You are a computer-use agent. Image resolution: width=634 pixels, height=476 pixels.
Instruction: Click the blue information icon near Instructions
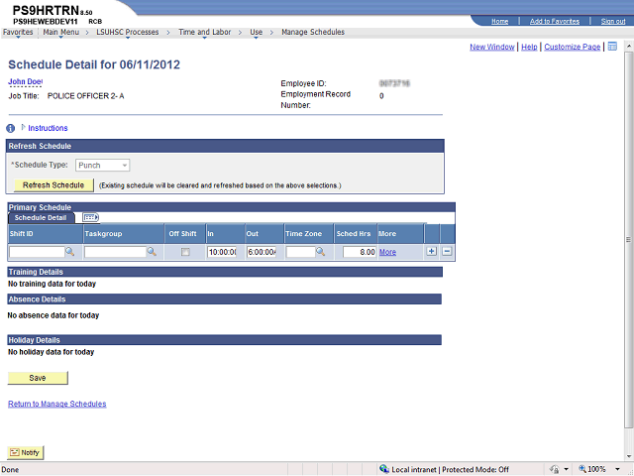(x=11, y=128)
